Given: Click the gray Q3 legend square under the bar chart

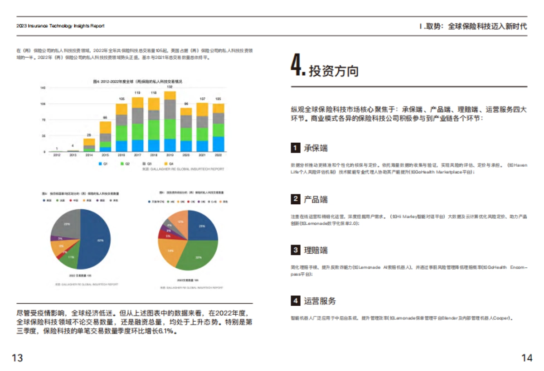Looking at the screenshot, I should coord(143,164).
